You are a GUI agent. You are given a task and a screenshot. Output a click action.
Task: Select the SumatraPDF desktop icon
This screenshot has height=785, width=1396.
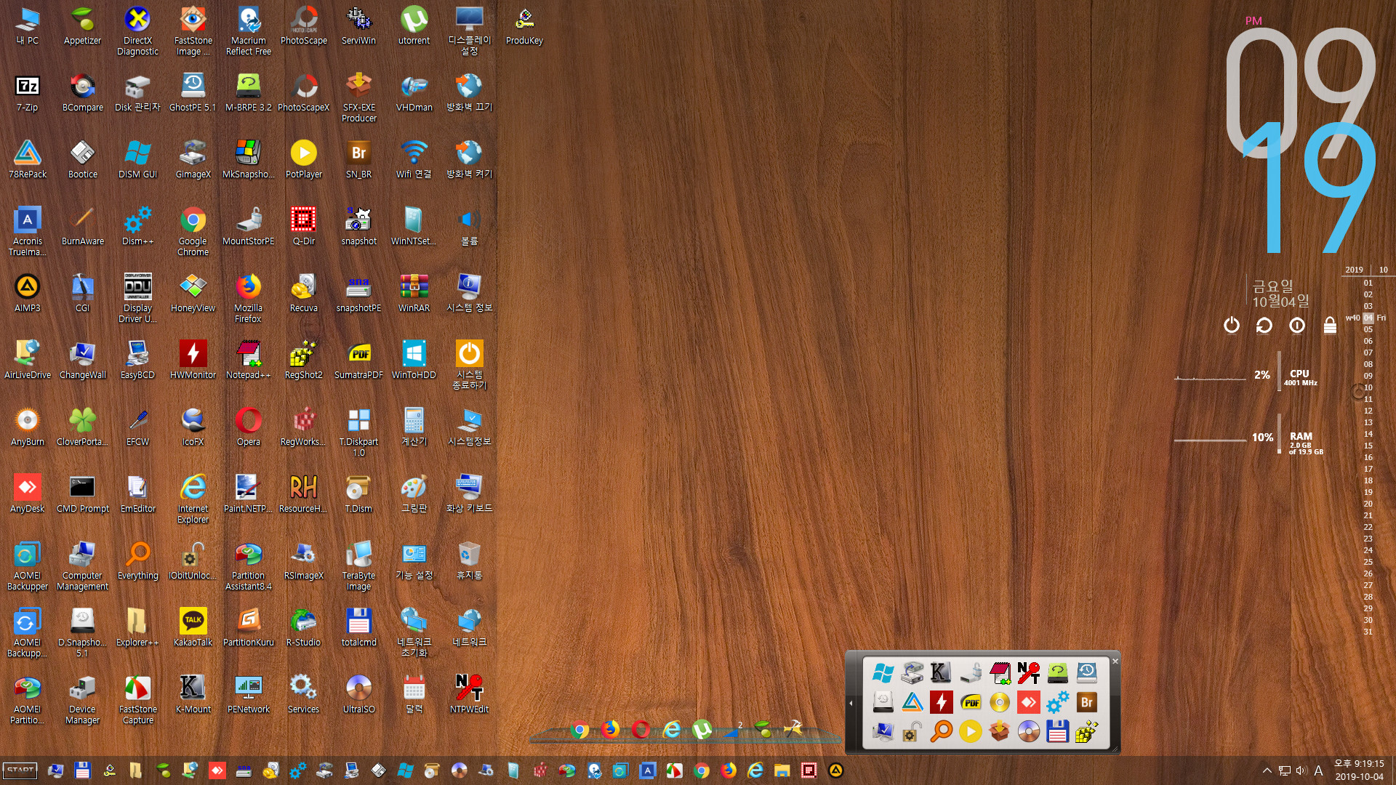(358, 361)
